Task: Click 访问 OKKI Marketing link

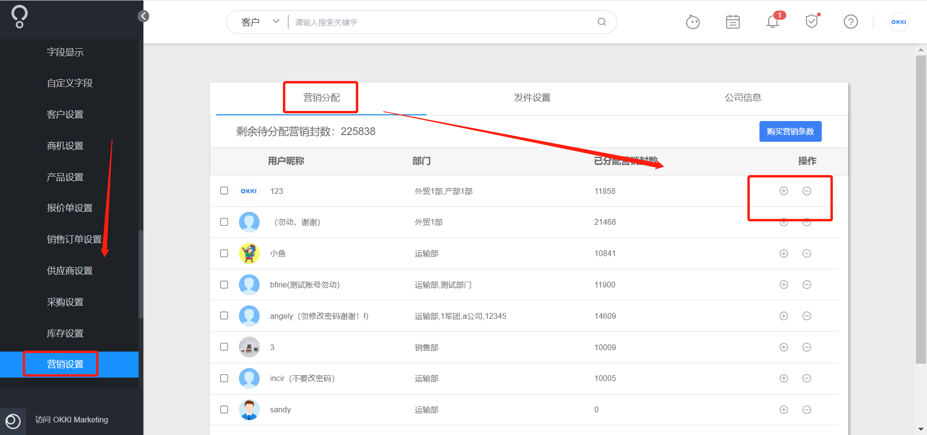Action: point(71,420)
